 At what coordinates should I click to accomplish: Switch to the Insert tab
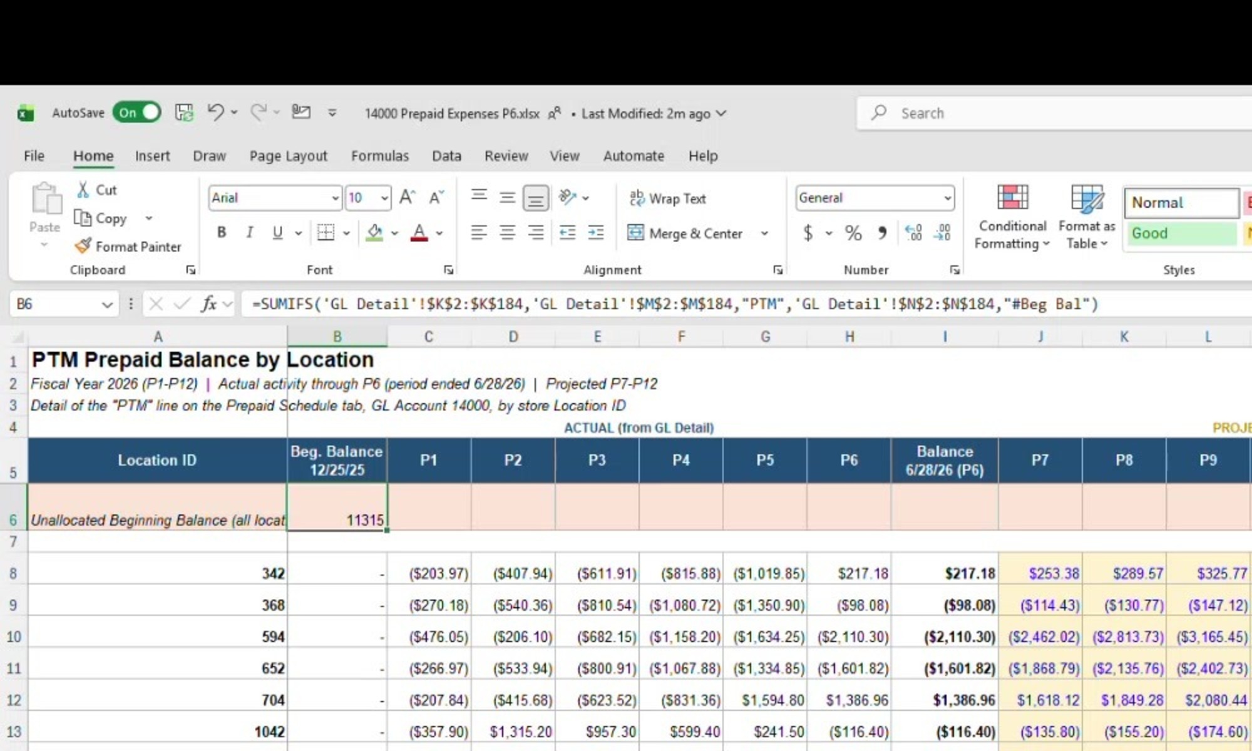[152, 156]
